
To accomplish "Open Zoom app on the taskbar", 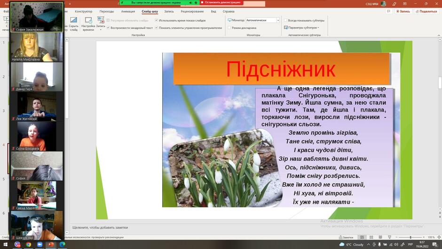I will [x=40, y=244].
